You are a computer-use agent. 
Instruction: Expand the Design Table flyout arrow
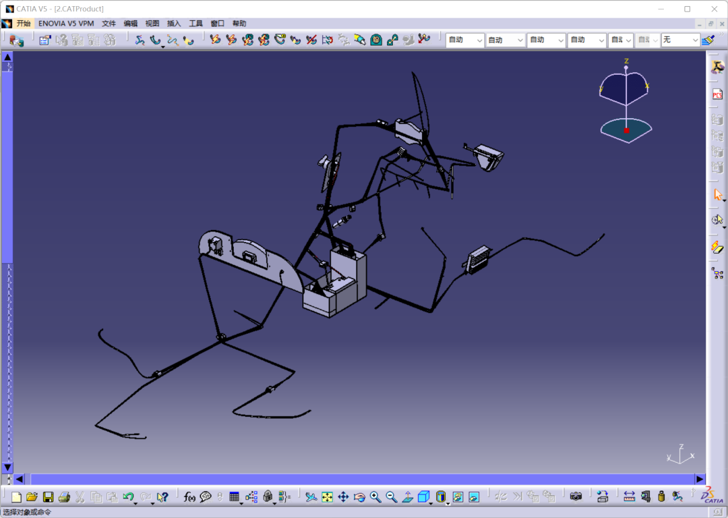click(x=241, y=504)
